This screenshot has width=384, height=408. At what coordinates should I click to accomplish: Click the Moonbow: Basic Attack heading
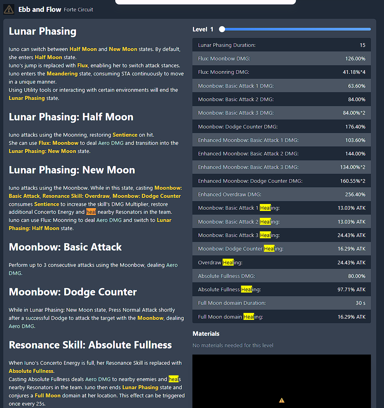click(65, 247)
